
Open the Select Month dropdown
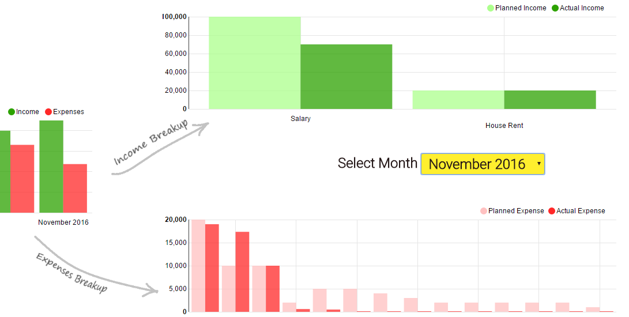pos(483,164)
